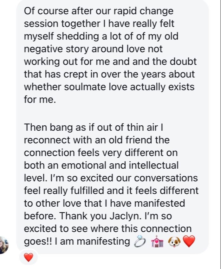Click the word "goes!!" in the last line
The height and width of the screenshot is (269, 221).
coord(38,241)
